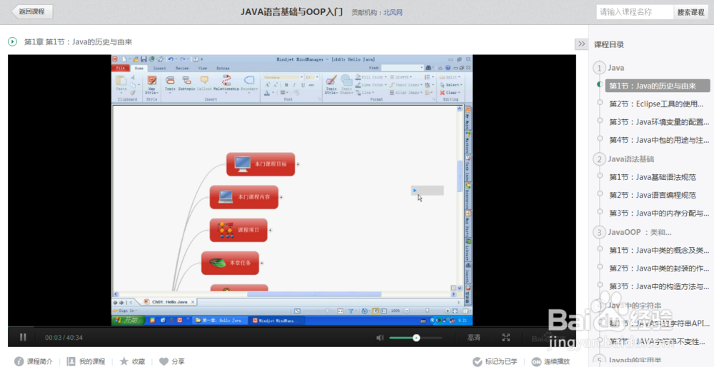The width and height of the screenshot is (714, 367).
Task: Open the 高清 video quality selector
Action: (473, 338)
